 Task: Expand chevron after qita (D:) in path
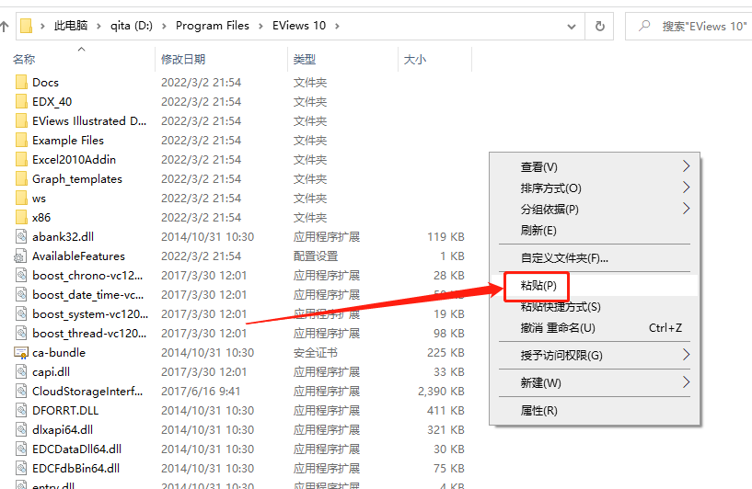pyautogui.click(x=164, y=26)
